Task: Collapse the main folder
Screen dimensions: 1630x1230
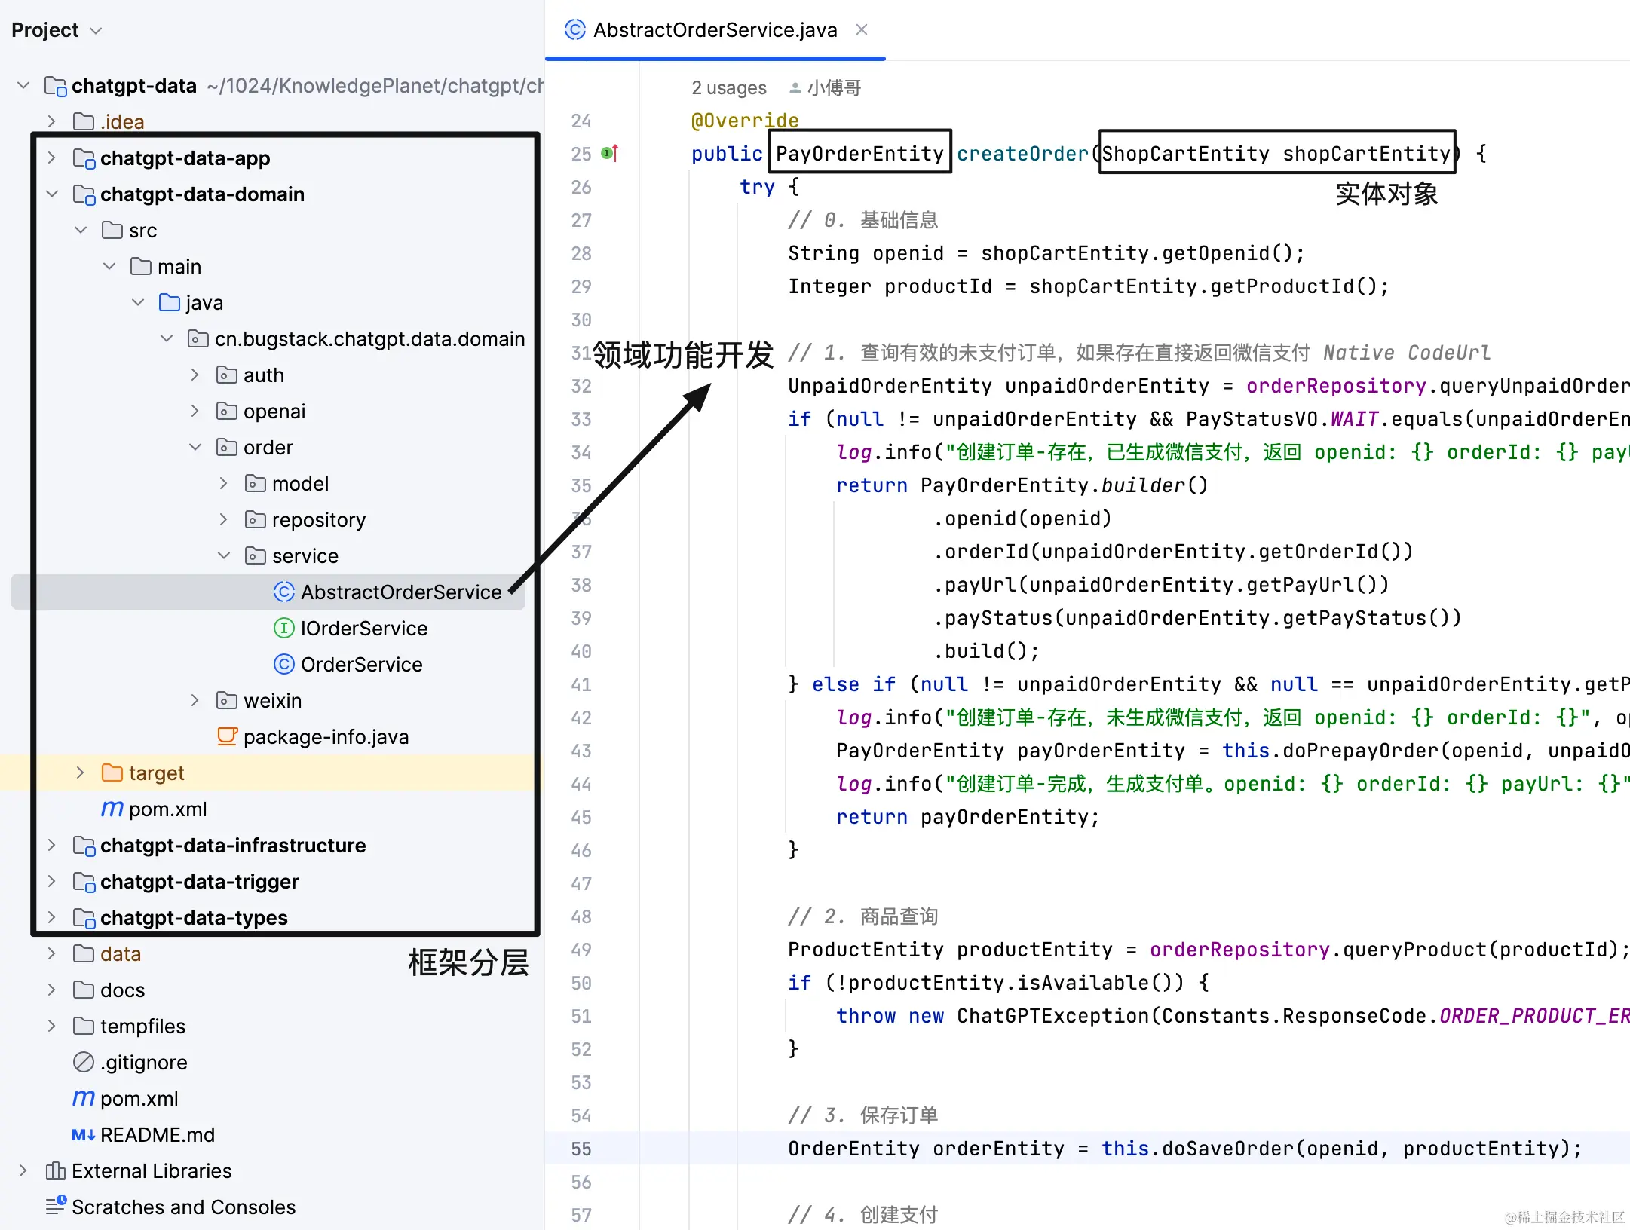Action: click(x=109, y=266)
